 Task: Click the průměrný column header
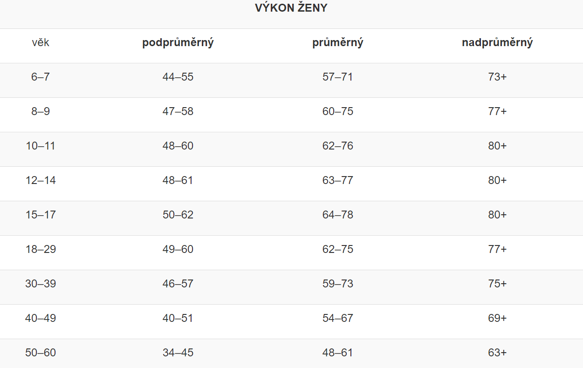[x=338, y=43]
